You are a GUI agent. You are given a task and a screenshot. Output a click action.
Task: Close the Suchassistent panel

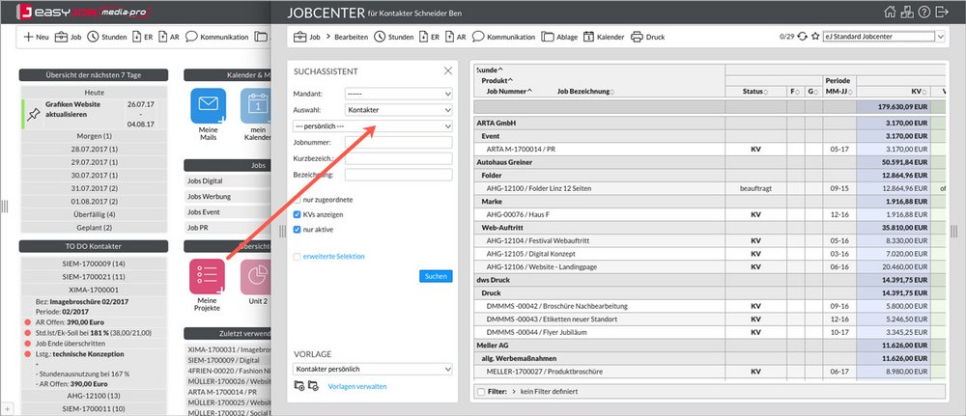click(x=447, y=70)
